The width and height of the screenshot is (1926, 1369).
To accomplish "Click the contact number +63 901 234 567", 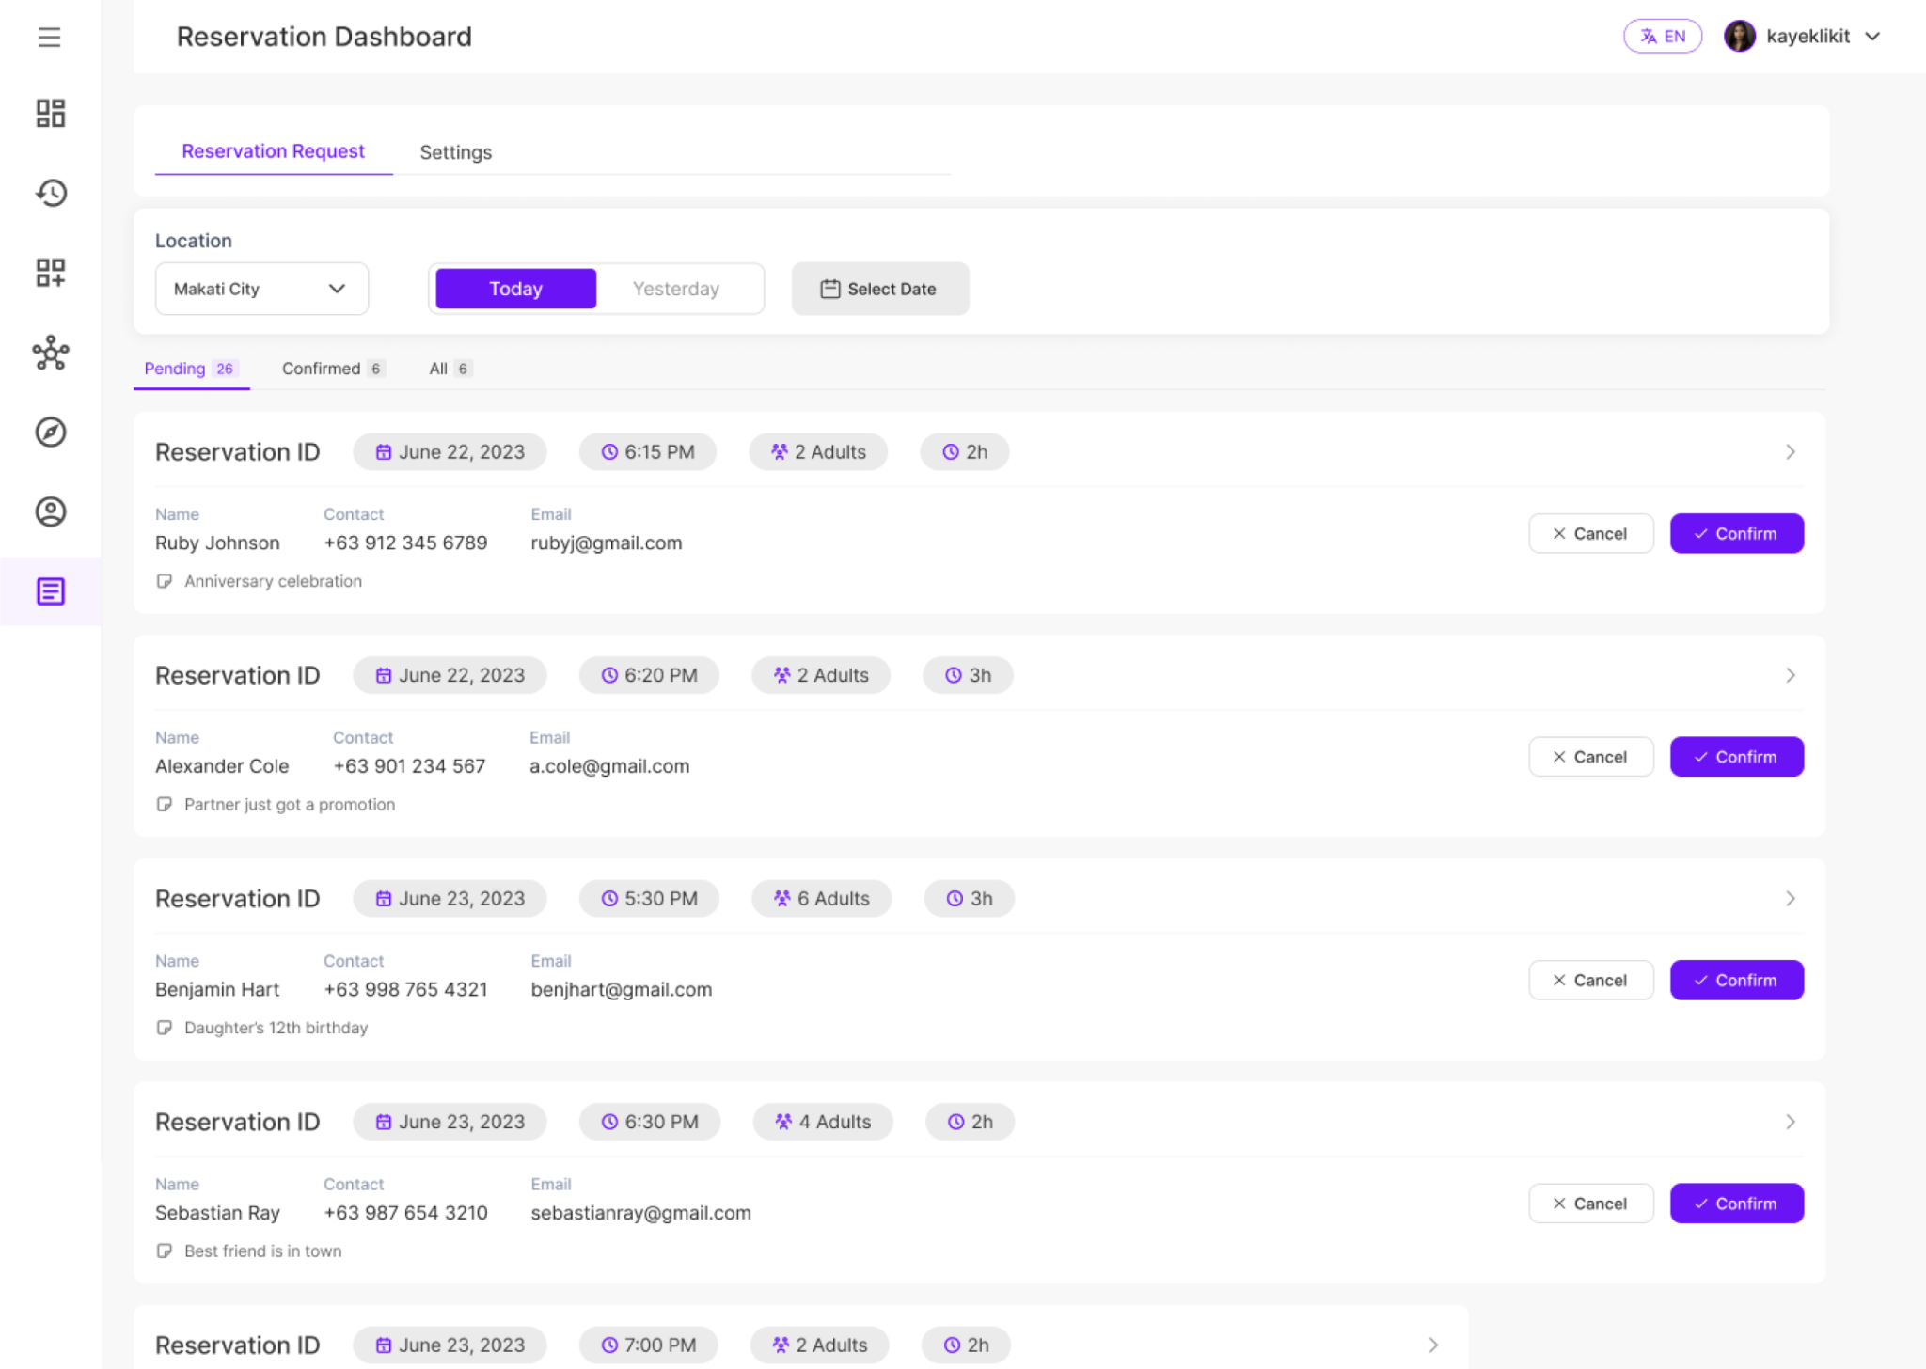I will click(409, 766).
